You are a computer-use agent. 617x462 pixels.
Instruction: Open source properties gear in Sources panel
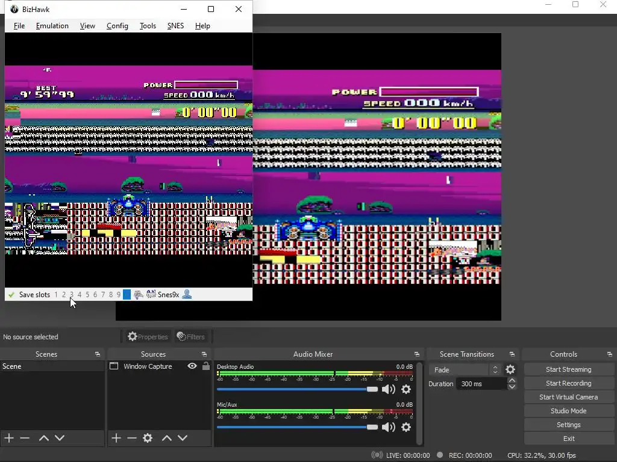148,438
